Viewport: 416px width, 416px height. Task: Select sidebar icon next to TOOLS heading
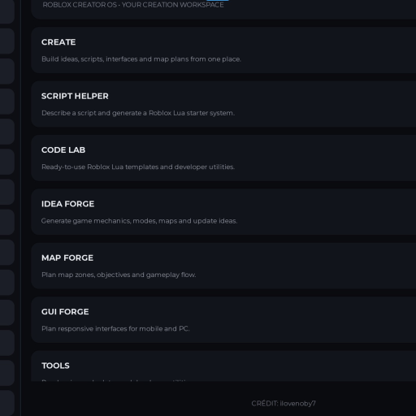[7, 373]
